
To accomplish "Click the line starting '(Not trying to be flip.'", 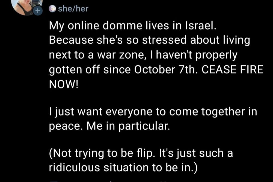I will click(x=141, y=153).
